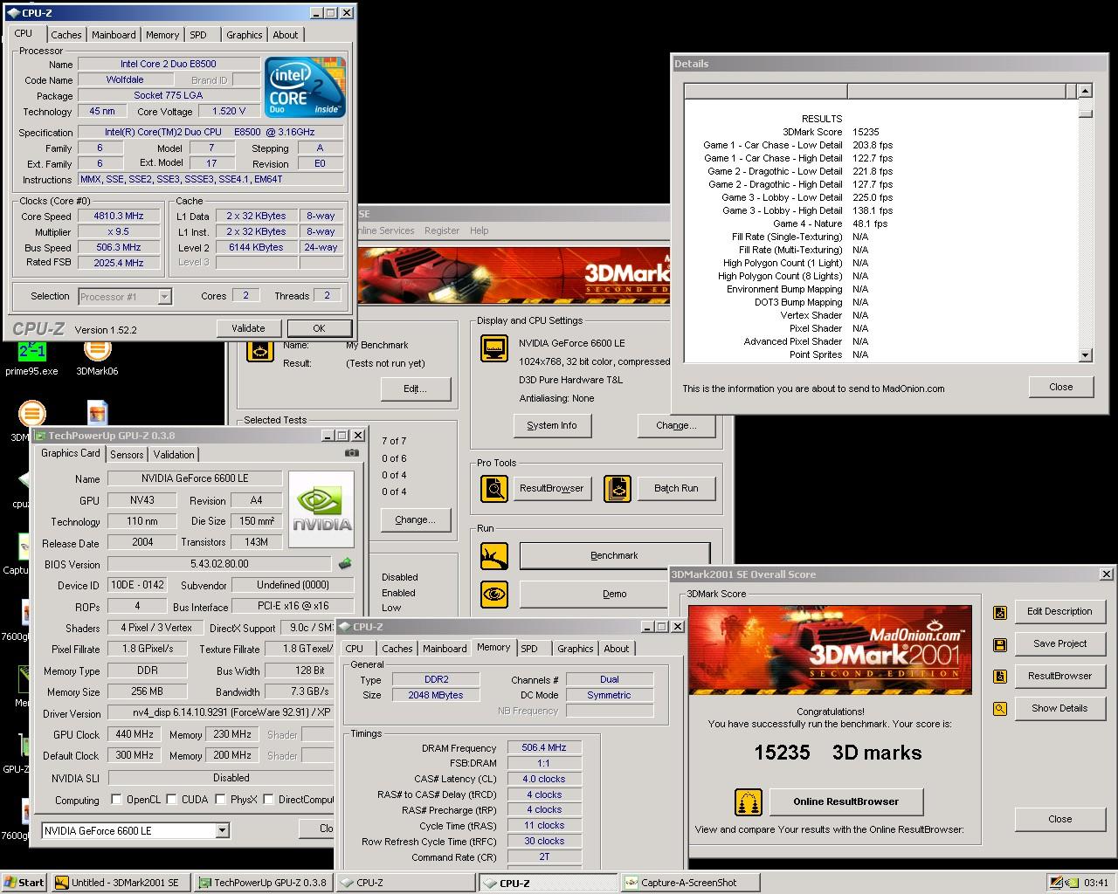Open the Mainboard tab in top CPU-Z

pyautogui.click(x=114, y=35)
